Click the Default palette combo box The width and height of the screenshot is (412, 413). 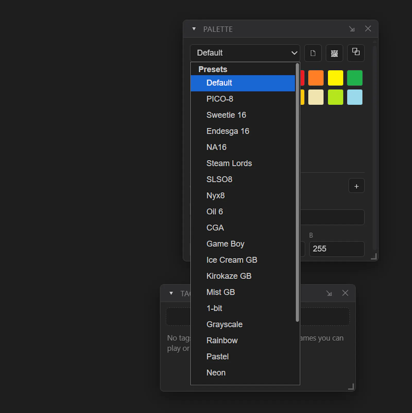click(245, 53)
